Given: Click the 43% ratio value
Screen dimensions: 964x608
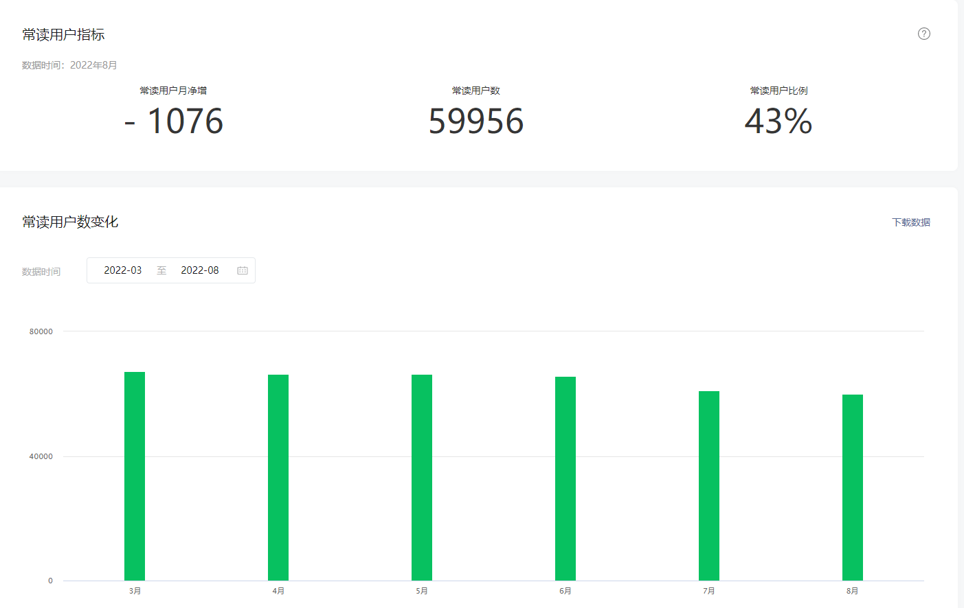Looking at the screenshot, I should pyautogui.click(x=778, y=121).
